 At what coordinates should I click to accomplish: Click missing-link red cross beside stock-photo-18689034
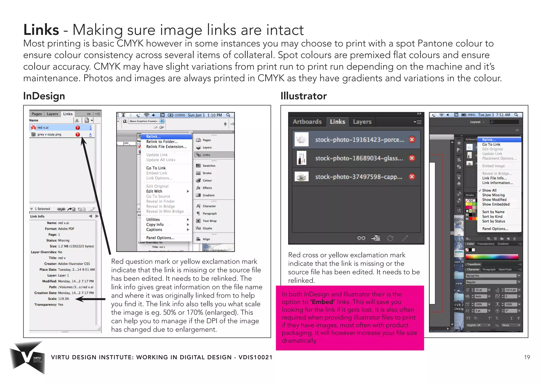[x=412, y=158]
